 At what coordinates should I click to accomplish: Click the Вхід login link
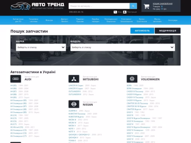tap(120, 12)
